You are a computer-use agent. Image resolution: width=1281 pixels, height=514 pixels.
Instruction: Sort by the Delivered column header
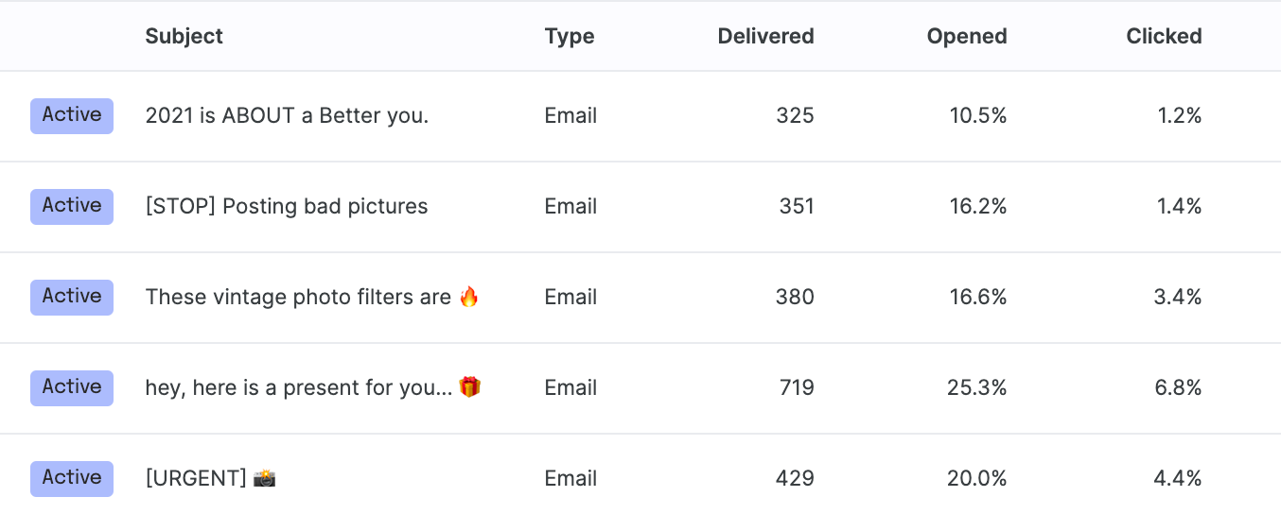[765, 36]
